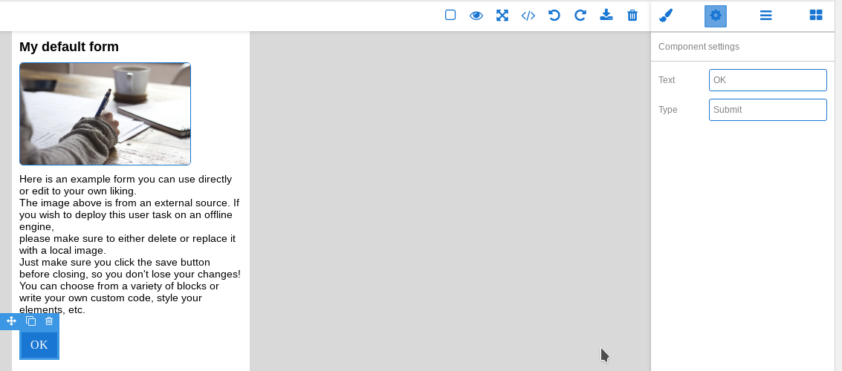
Task: Delete the selected OK button component
Action: (x=49, y=321)
